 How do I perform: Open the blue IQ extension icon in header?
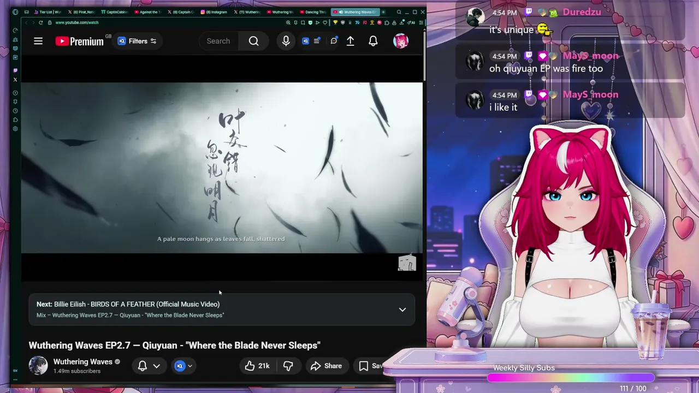click(x=305, y=41)
